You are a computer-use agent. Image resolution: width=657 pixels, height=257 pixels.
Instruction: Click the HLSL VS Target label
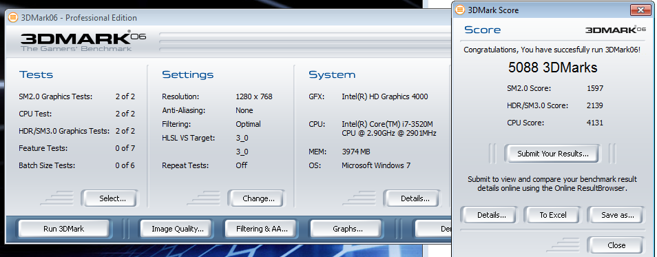point(188,138)
